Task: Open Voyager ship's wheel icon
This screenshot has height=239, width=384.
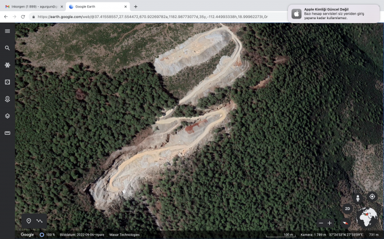Action: (x=7, y=65)
